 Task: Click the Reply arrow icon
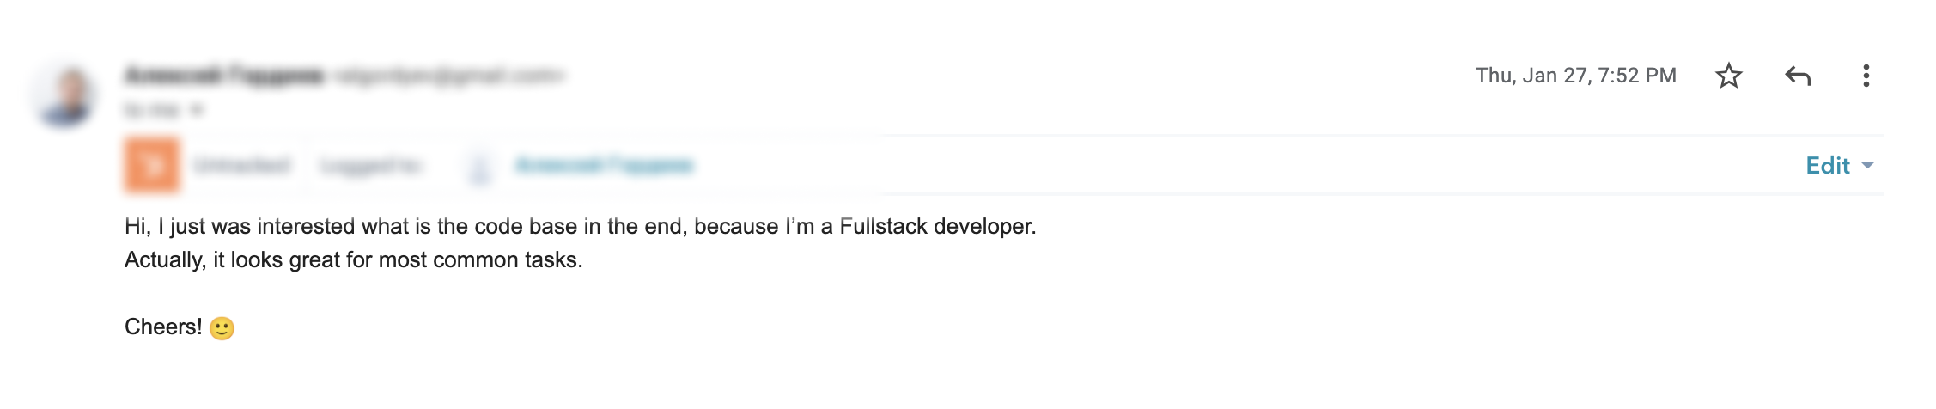pyautogui.click(x=1798, y=76)
